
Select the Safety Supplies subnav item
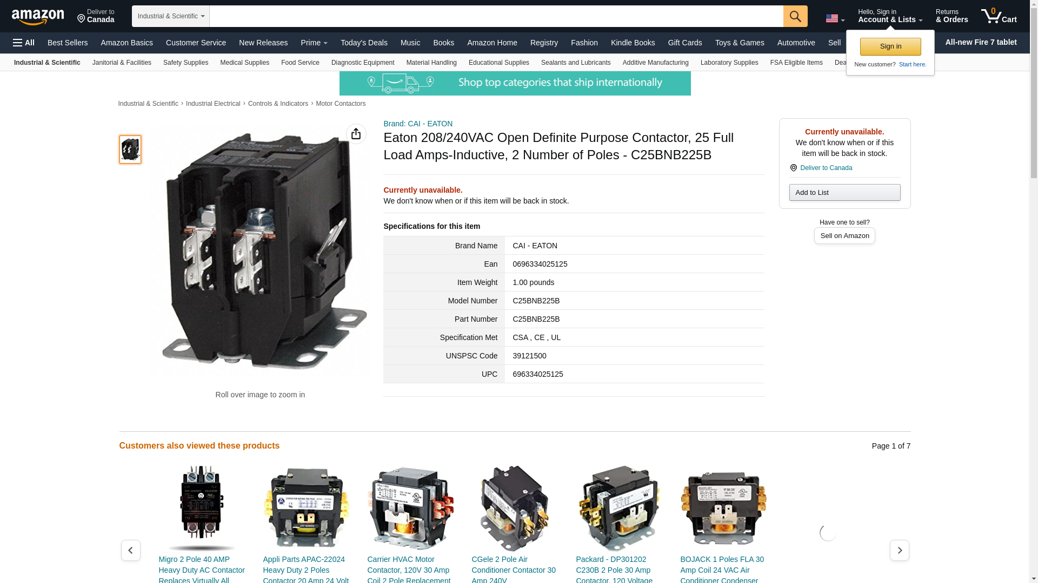click(x=185, y=63)
